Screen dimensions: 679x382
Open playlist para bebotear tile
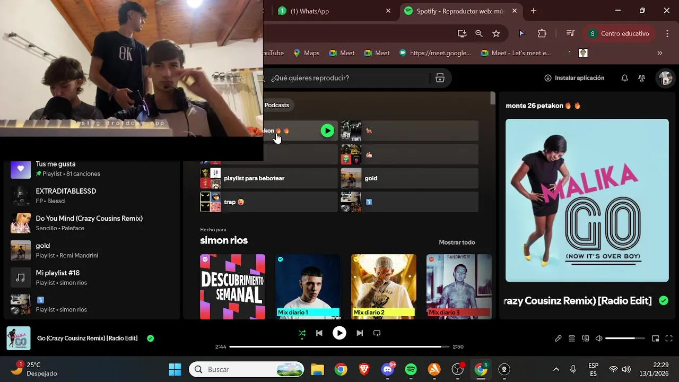268,178
